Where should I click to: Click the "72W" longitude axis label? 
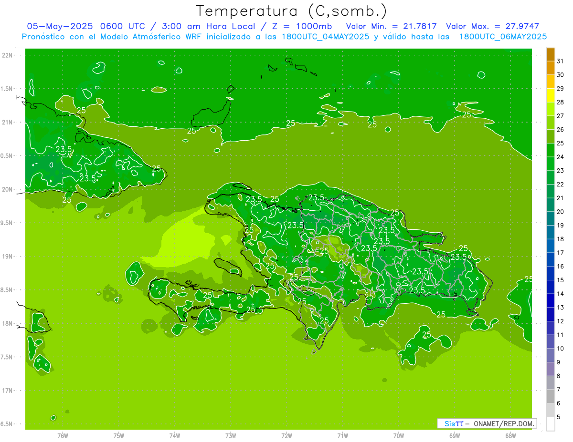pyautogui.click(x=287, y=435)
